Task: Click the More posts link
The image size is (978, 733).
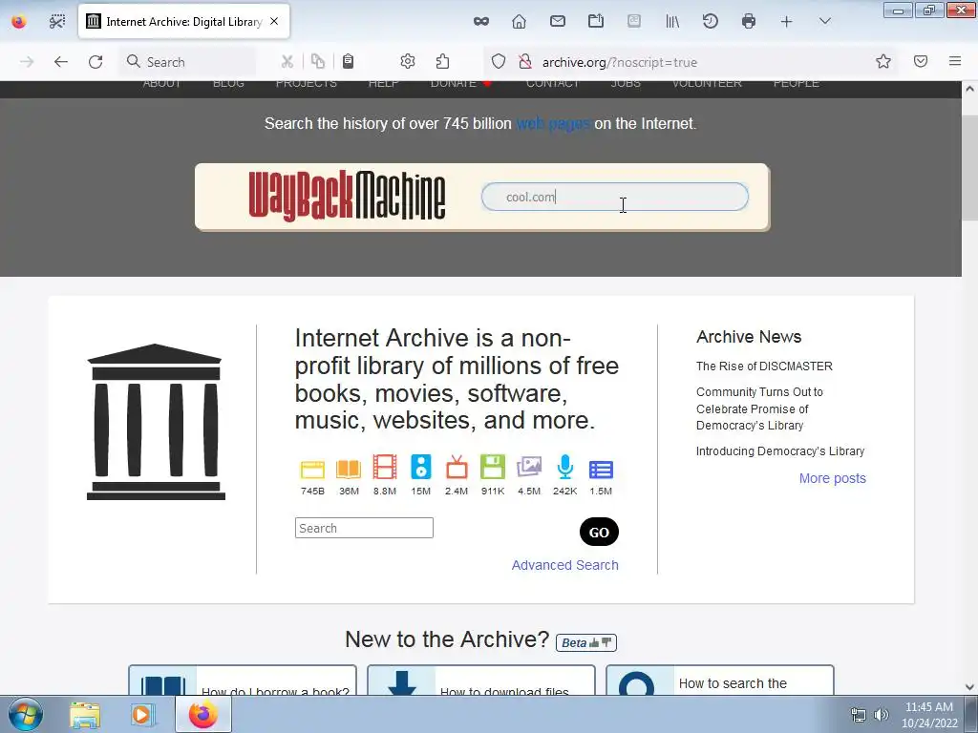Action: pos(833,478)
